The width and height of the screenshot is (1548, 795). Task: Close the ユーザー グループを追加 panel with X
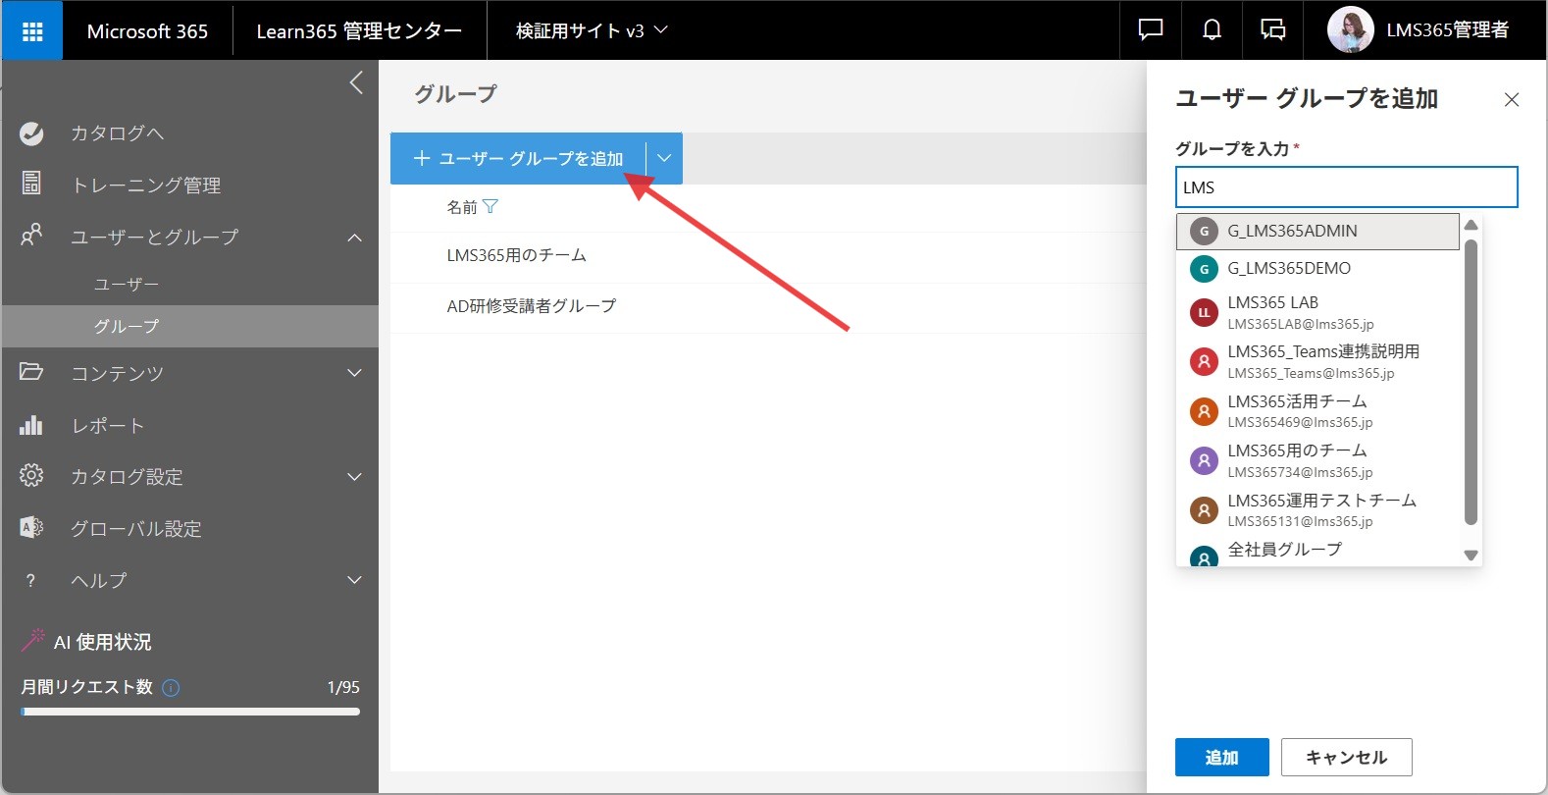point(1512,99)
